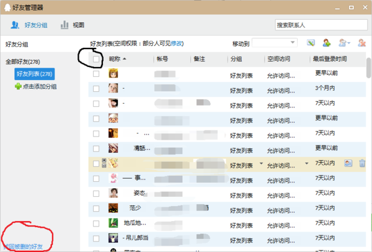This screenshot has height=252, width=372.
Task: Check the 清懿 friend row checkbox
Action: (x=96, y=149)
